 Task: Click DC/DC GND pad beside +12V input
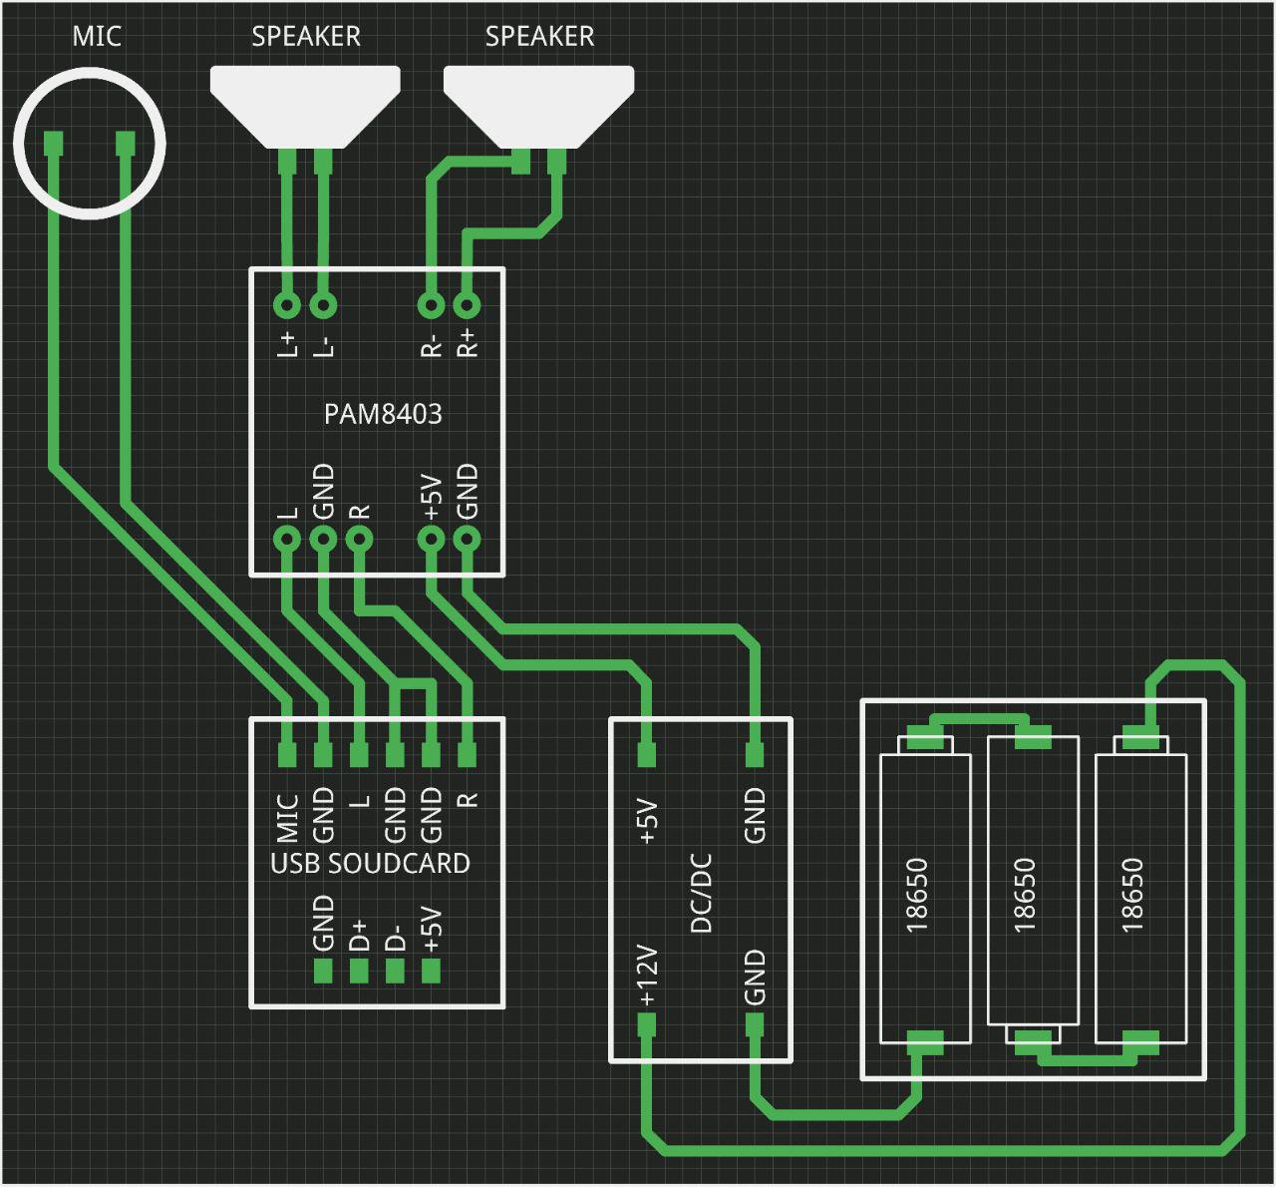click(755, 1025)
